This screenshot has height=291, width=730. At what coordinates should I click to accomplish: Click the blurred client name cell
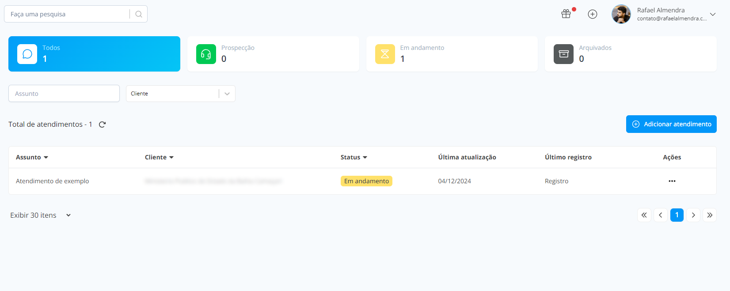tap(213, 181)
